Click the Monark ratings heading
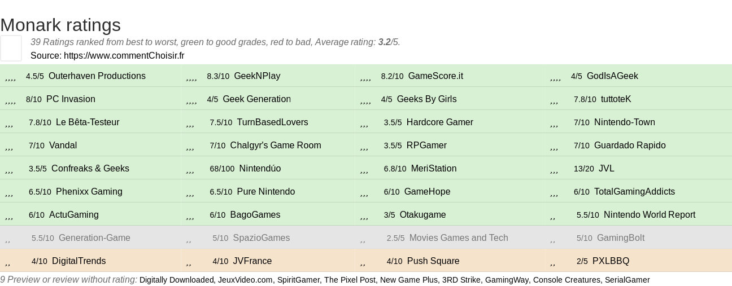The height and width of the screenshot is (286, 732). pos(60,25)
